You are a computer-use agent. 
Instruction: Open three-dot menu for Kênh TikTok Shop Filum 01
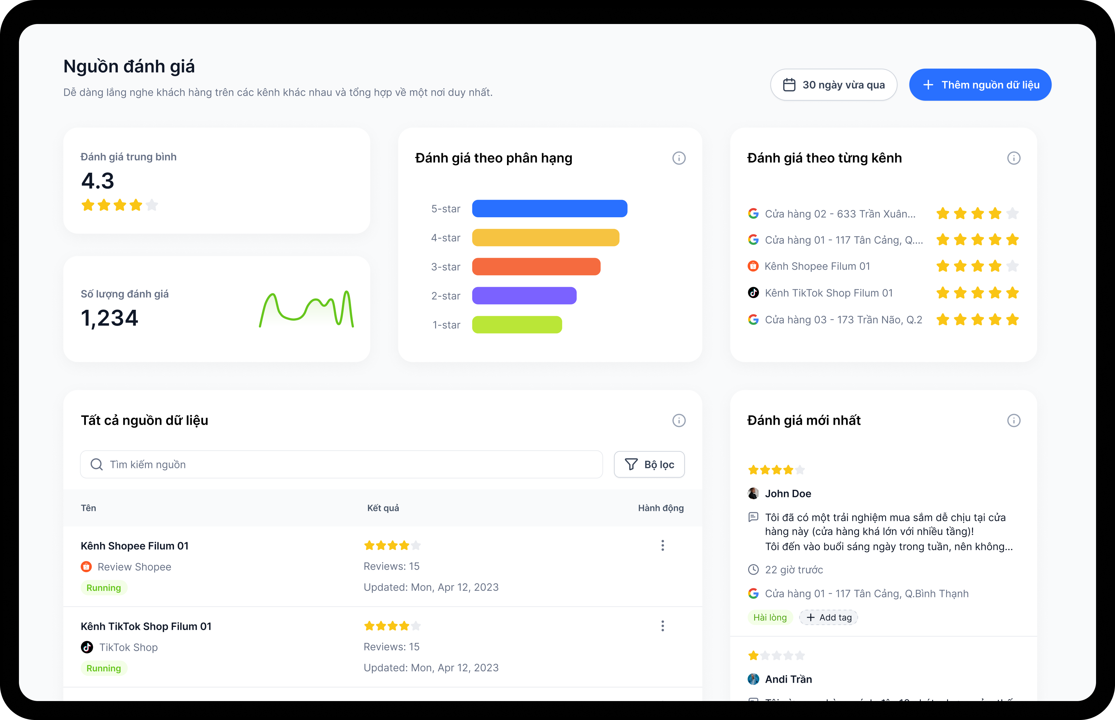(x=662, y=626)
